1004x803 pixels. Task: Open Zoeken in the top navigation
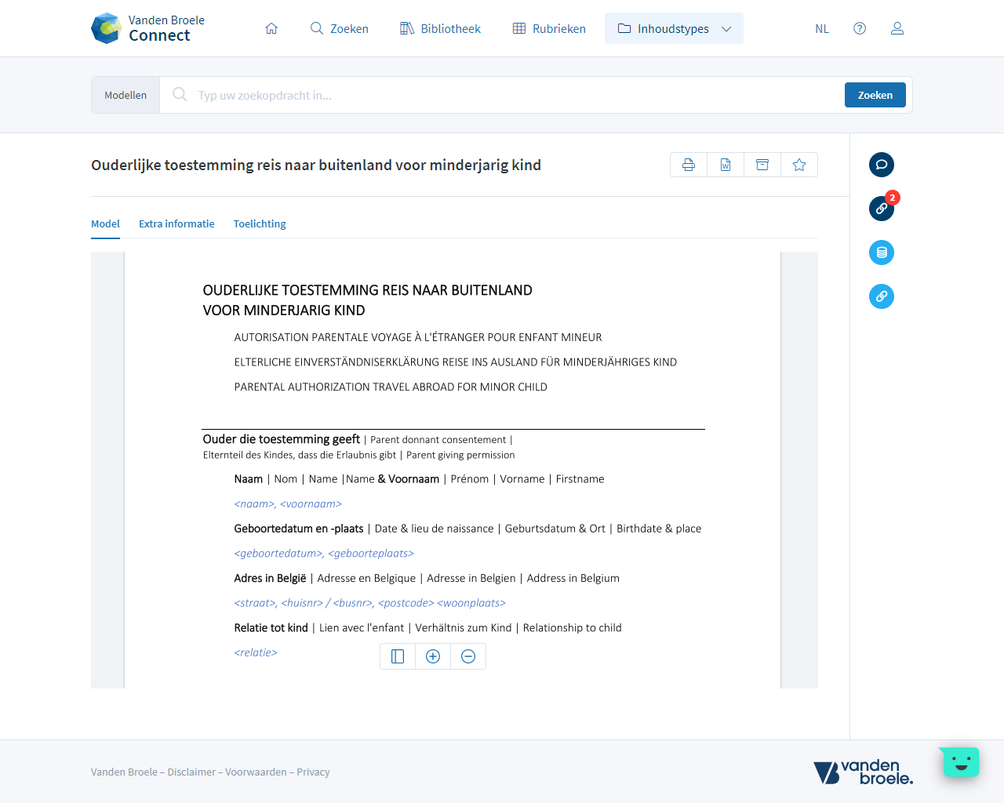tap(339, 28)
